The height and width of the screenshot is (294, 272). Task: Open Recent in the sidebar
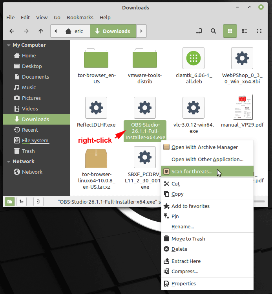pos(37,130)
